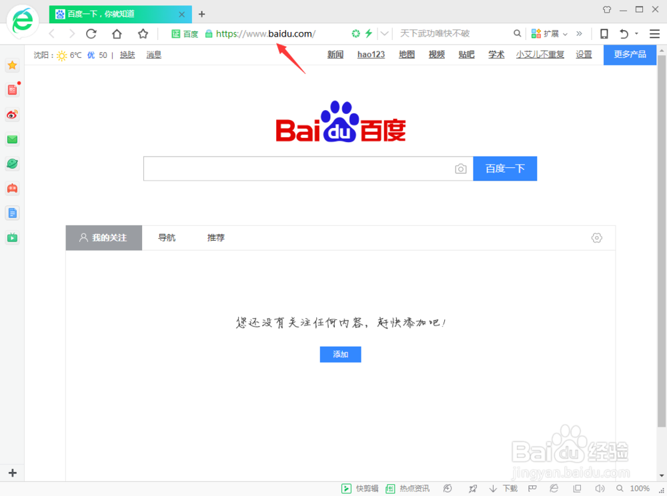The height and width of the screenshot is (496, 667).
Task: Click the blue 添加 button
Action: point(340,354)
